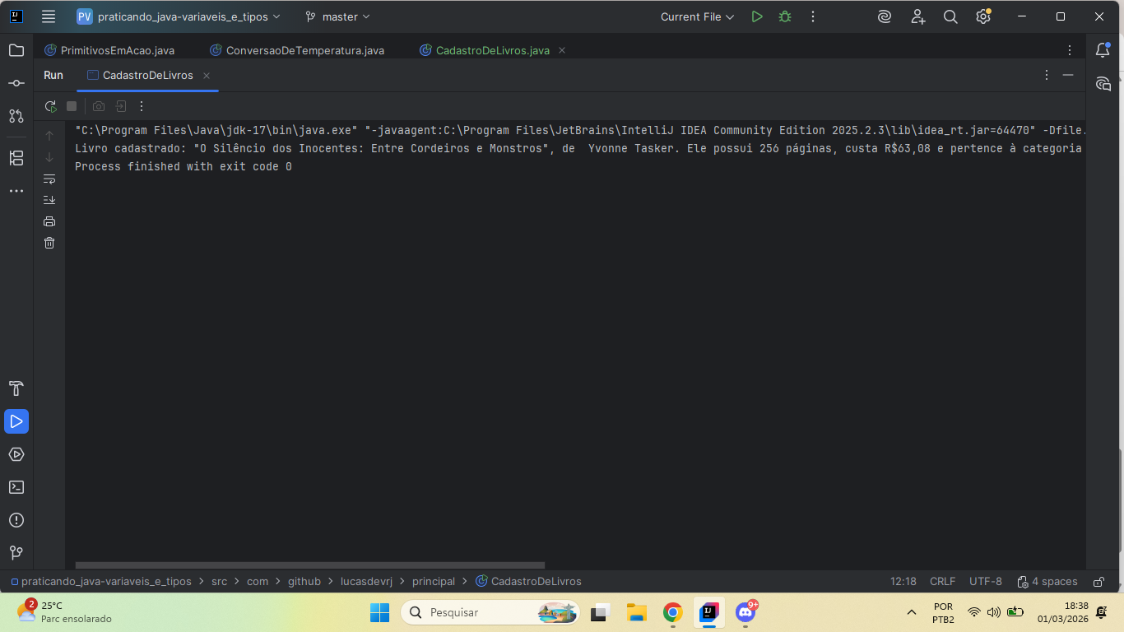
Task: Click the Stop process button
Action: click(x=72, y=106)
